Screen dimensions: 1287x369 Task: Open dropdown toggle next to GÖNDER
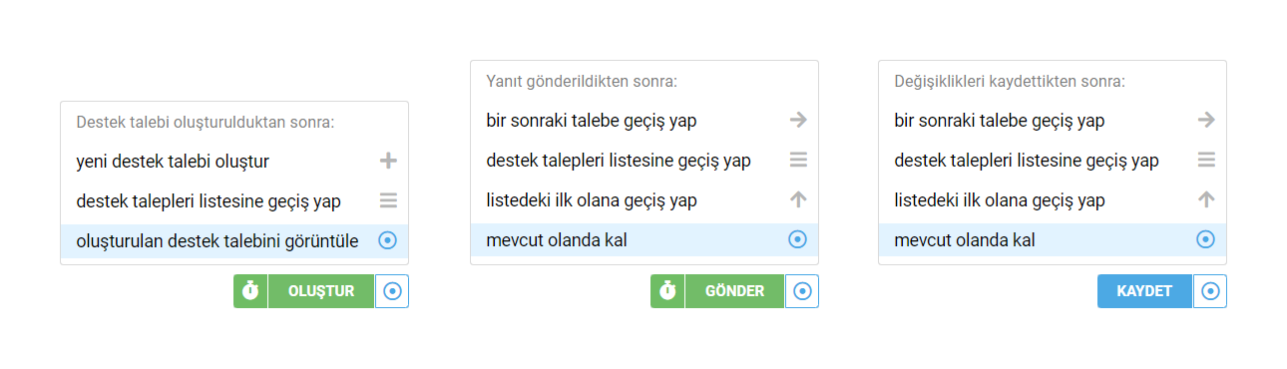click(802, 291)
